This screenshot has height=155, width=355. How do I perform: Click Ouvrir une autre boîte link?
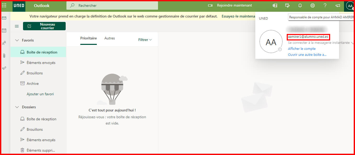(307, 55)
